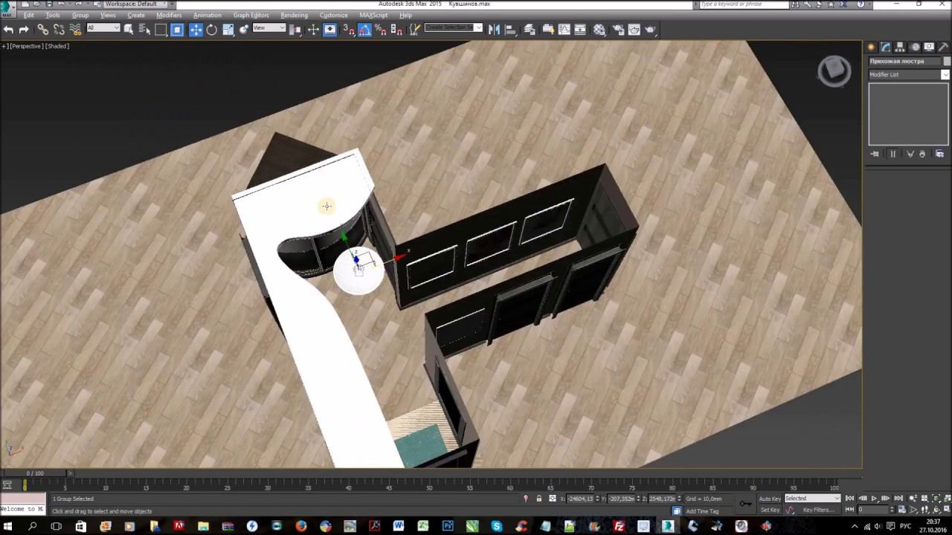Click the keyword search input field
952x535 pixels.
(744, 4)
